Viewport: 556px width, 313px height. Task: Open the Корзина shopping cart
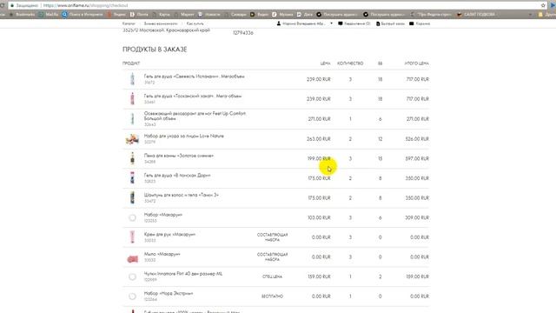click(420, 23)
